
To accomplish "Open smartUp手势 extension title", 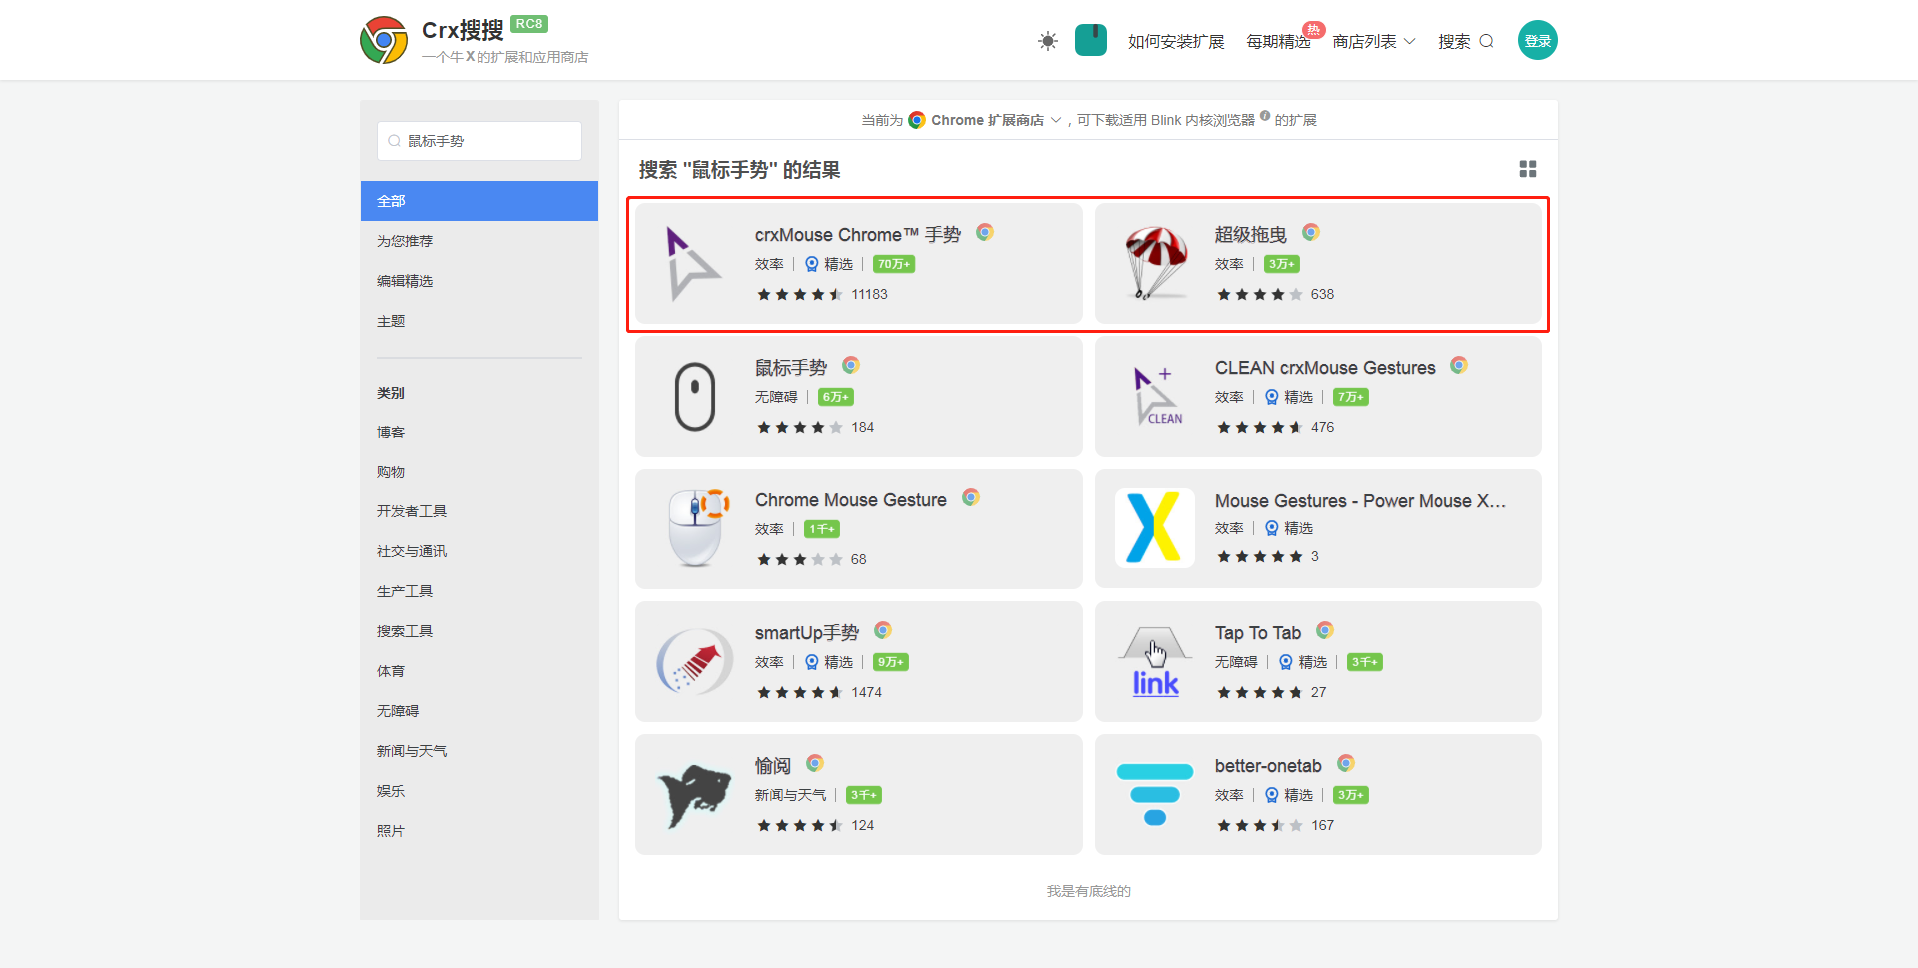I will click(x=807, y=633).
